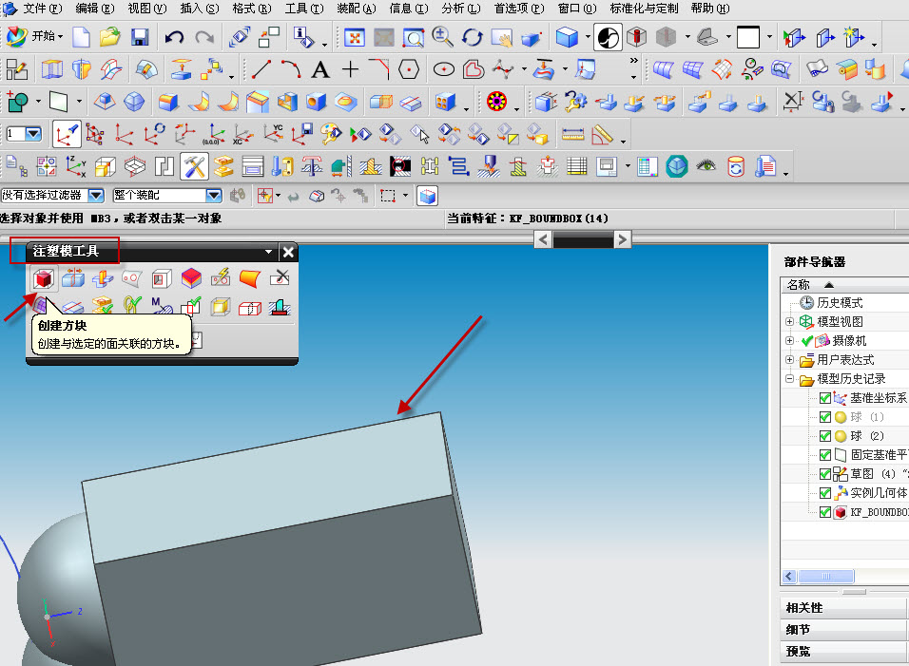Click the Open folder icon
Image resolution: width=909 pixels, height=666 pixels.
tap(109, 38)
